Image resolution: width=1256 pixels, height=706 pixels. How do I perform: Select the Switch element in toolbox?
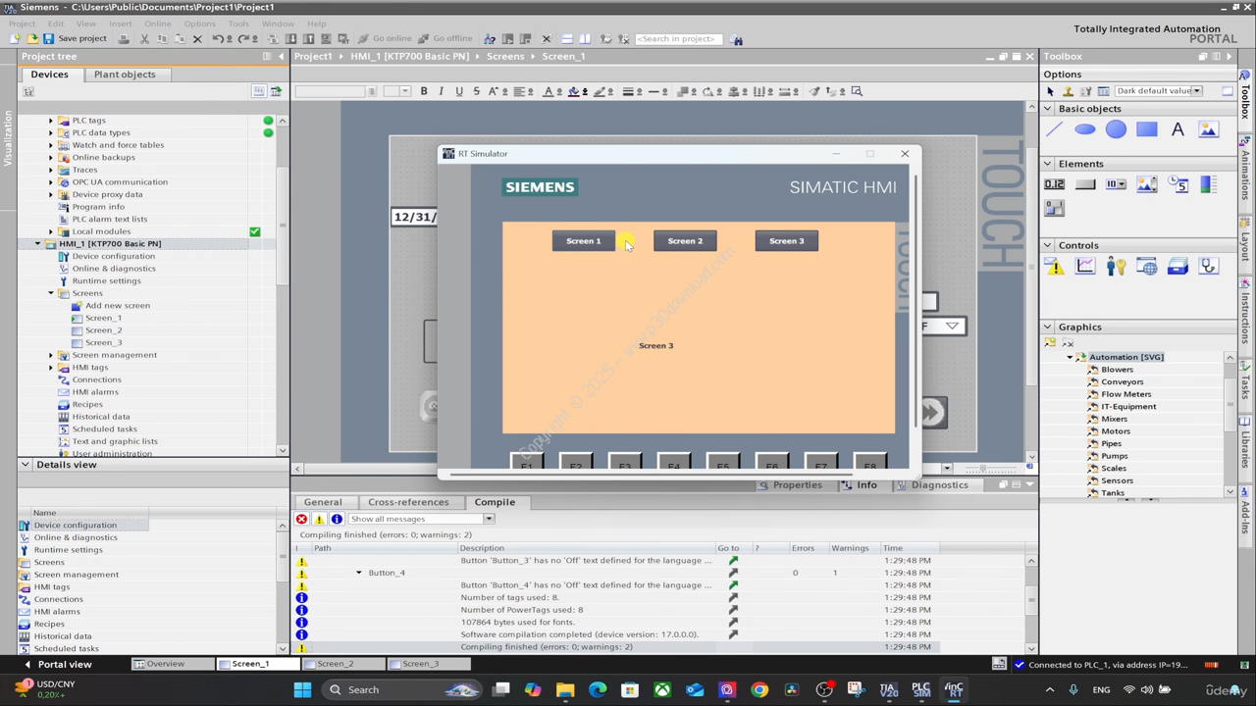click(x=1055, y=208)
